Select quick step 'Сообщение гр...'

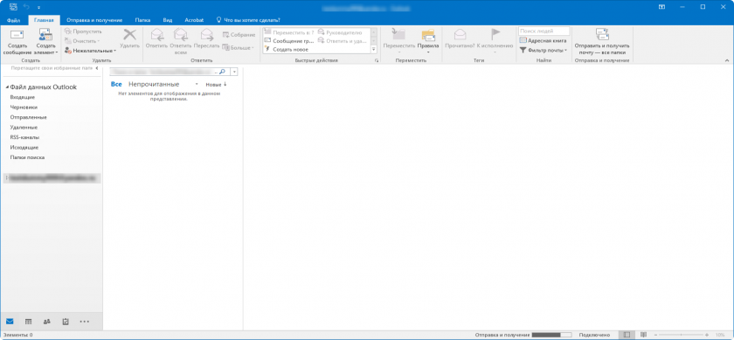coord(290,41)
